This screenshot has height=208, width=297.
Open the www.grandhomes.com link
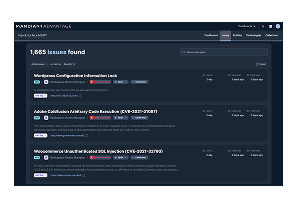point(67,135)
